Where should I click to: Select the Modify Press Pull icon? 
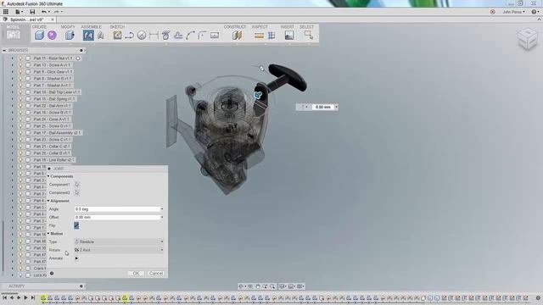tap(70, 35)
